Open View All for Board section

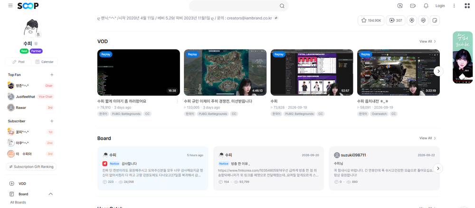click(428, 138)
